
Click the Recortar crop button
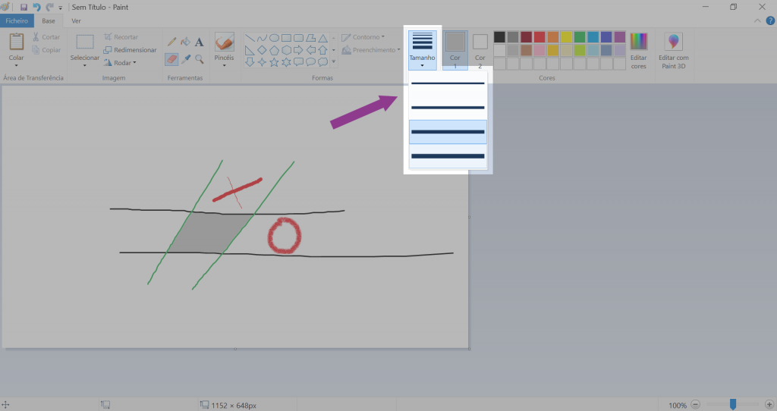tap(121, 37)
